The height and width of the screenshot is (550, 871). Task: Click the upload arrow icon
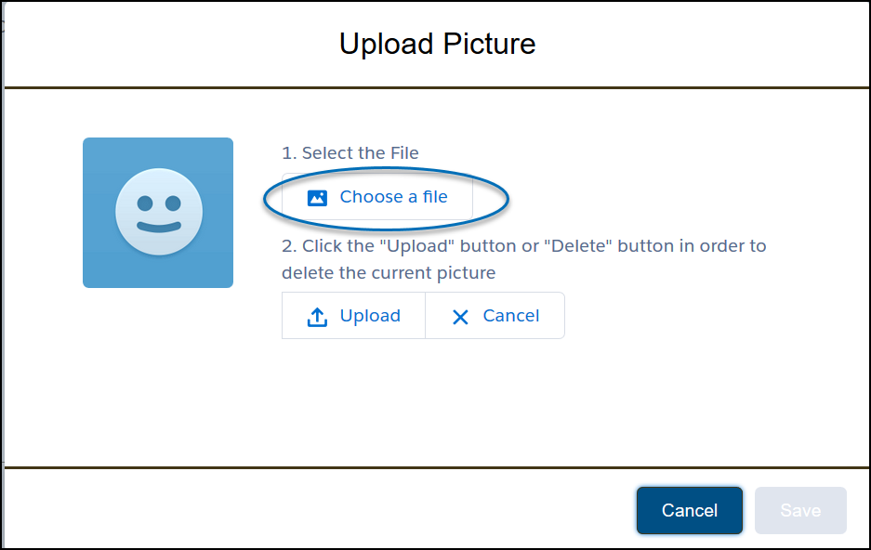point(317,317)
